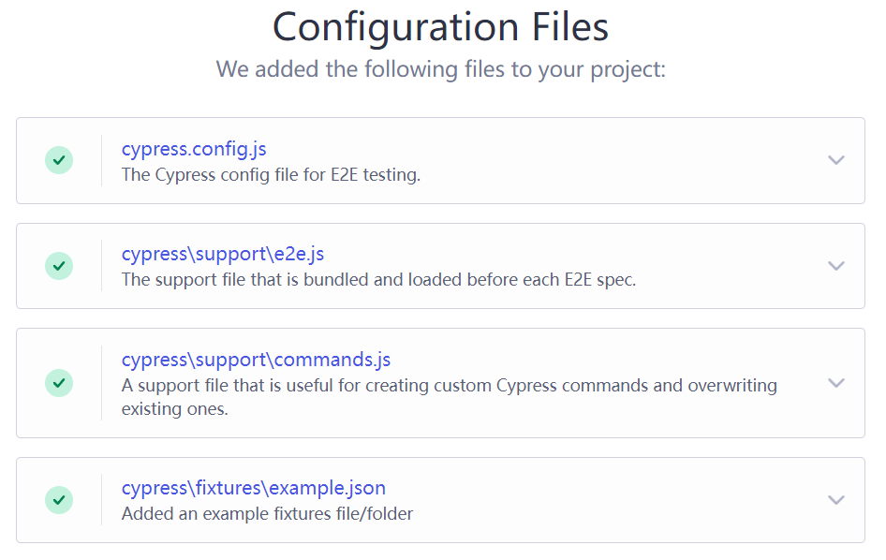
Task: Expand the e2e.js support file chevron
Action: click(836, 266)
